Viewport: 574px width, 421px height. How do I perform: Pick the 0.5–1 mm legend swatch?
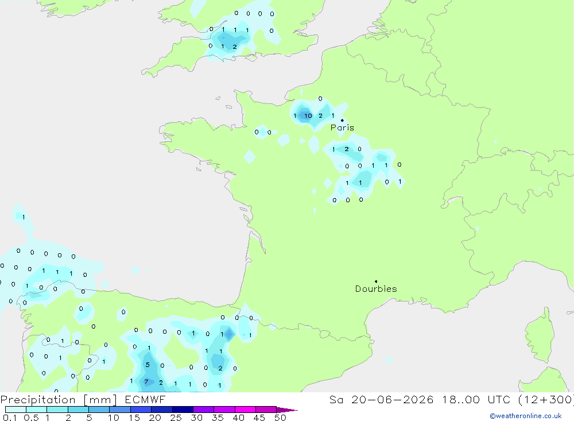36,410
